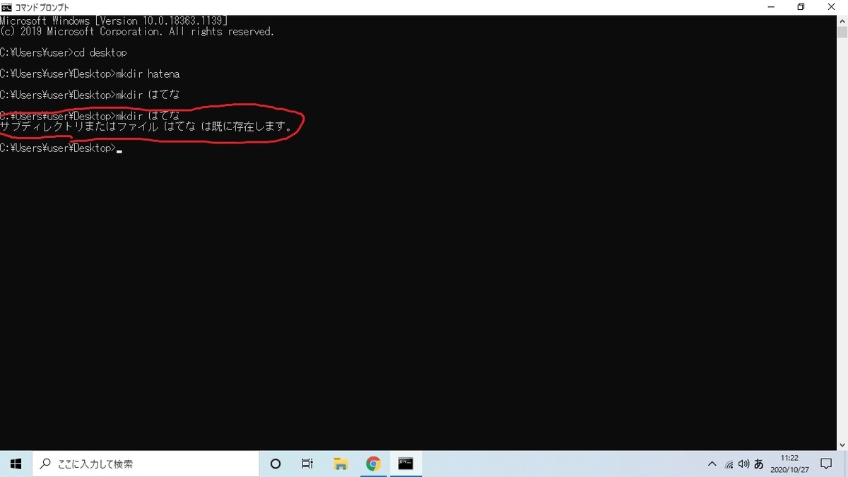Click the scrollbar down arrow

click(842, 445)
